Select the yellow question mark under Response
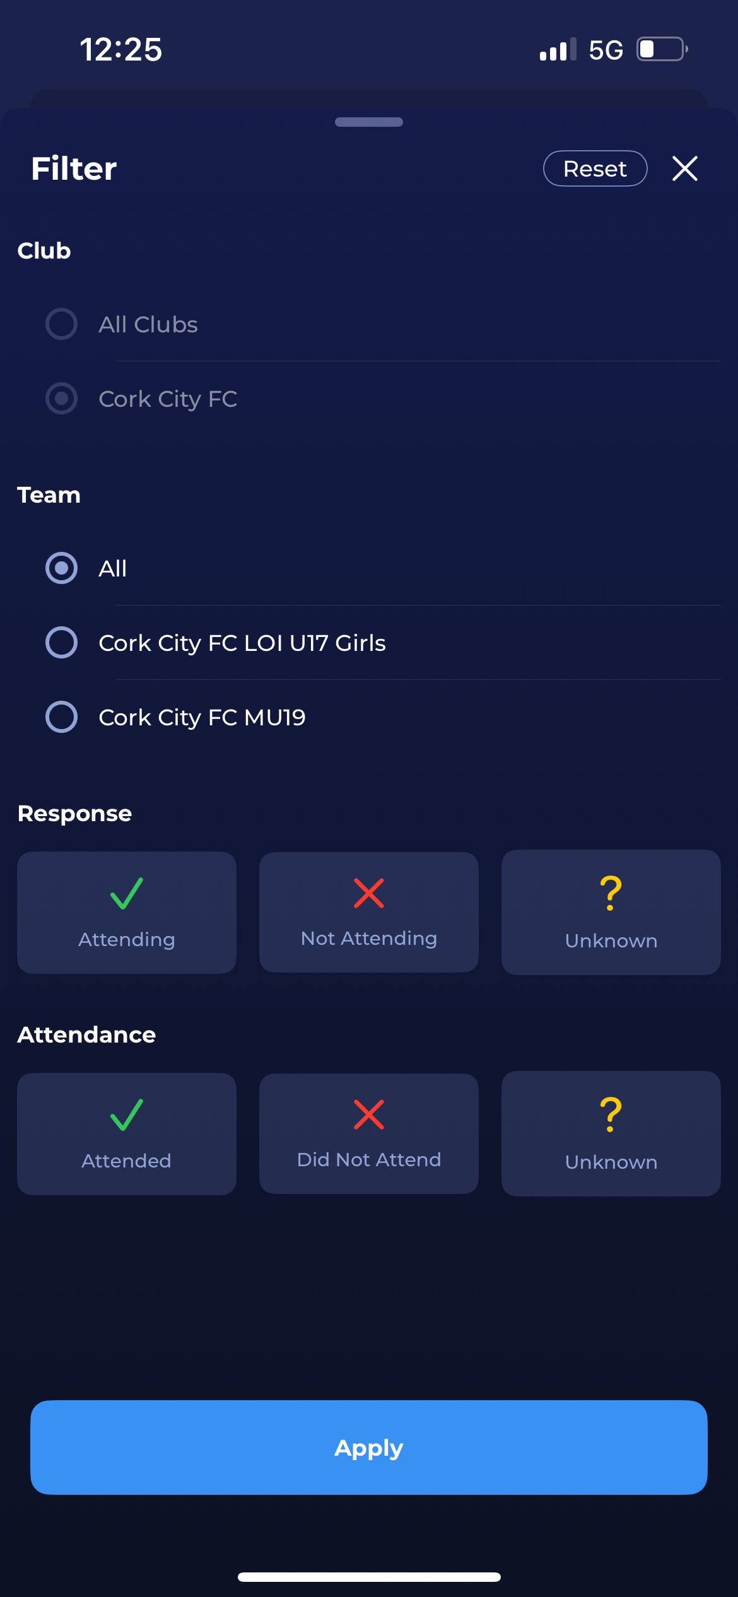This screenshot has height=1597, width=738. [x=611, y=893]
